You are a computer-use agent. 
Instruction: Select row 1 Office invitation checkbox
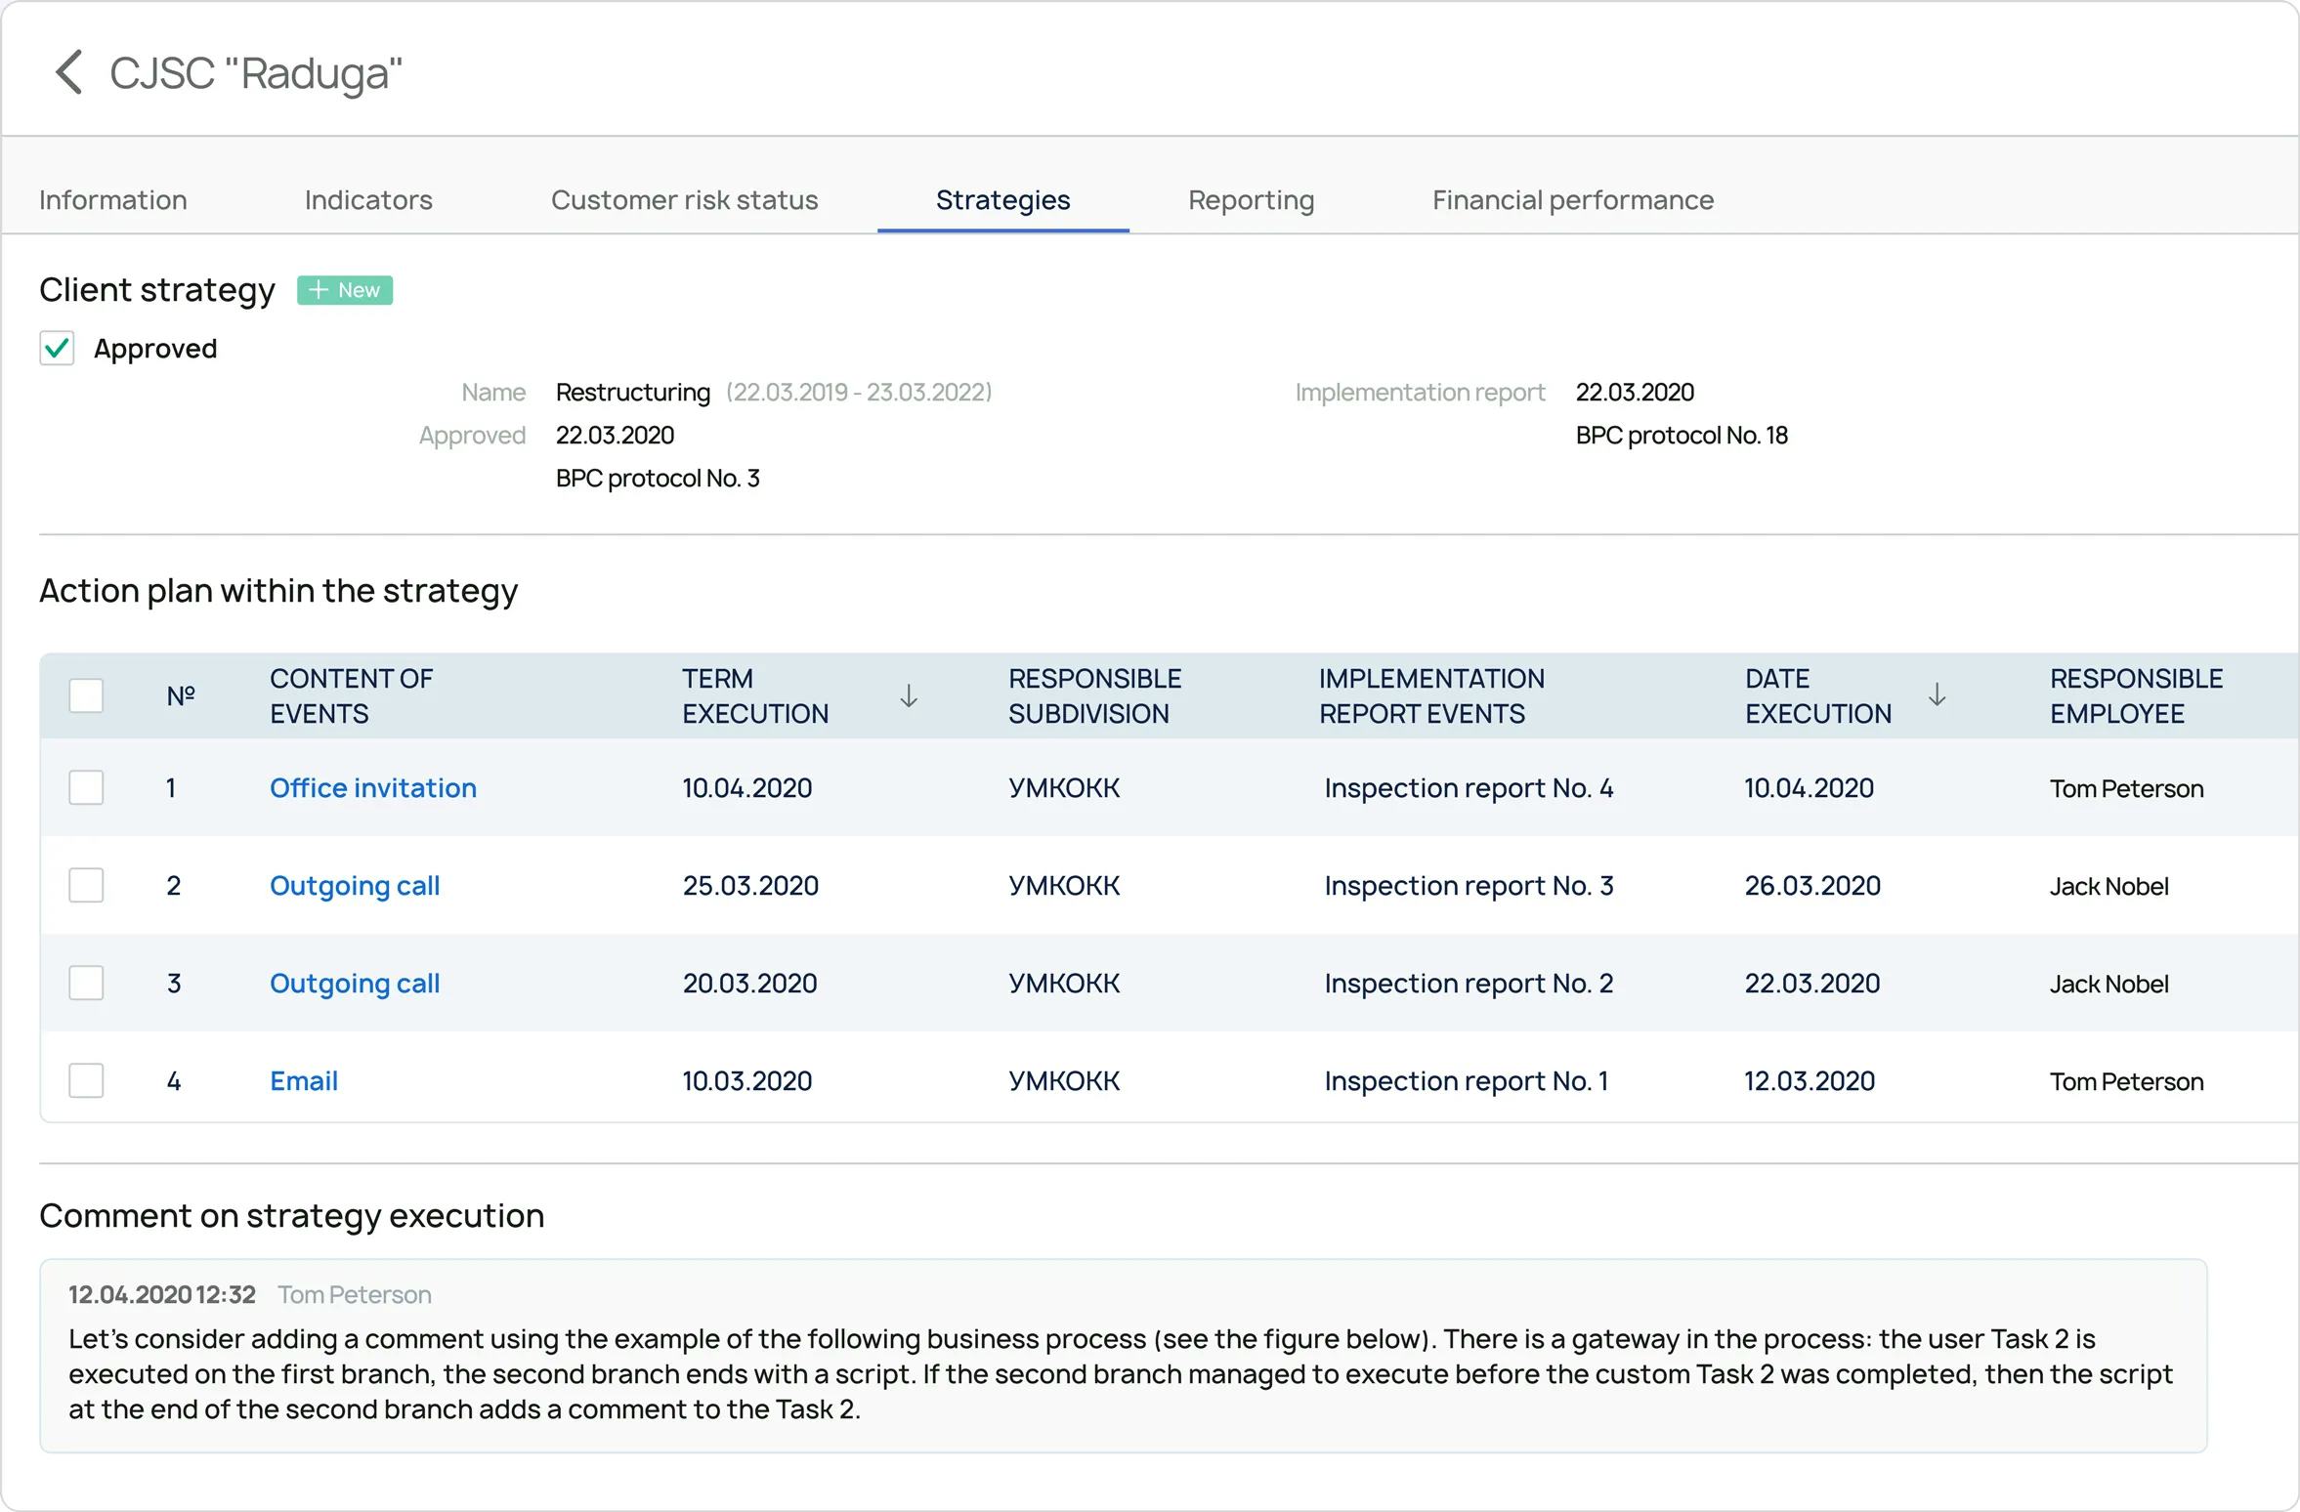pyautogui.click(x=86, y=787)
